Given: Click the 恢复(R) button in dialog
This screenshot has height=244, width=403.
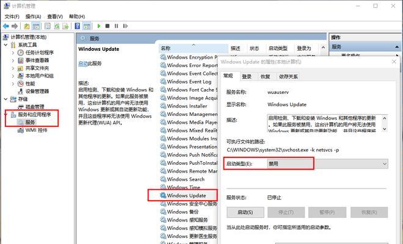Looking at the screenshot, I should pyautogui.click(x=369, y=212).
